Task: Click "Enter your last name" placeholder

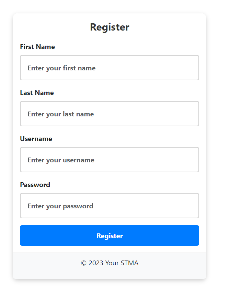Action: click(61, 114)
